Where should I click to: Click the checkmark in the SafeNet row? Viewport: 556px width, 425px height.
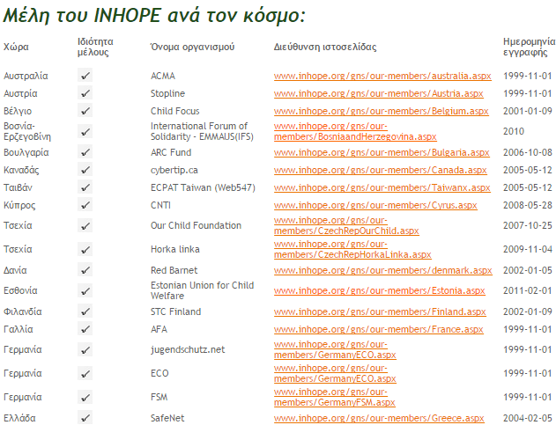pyautogui.click(x=85, y=418)
